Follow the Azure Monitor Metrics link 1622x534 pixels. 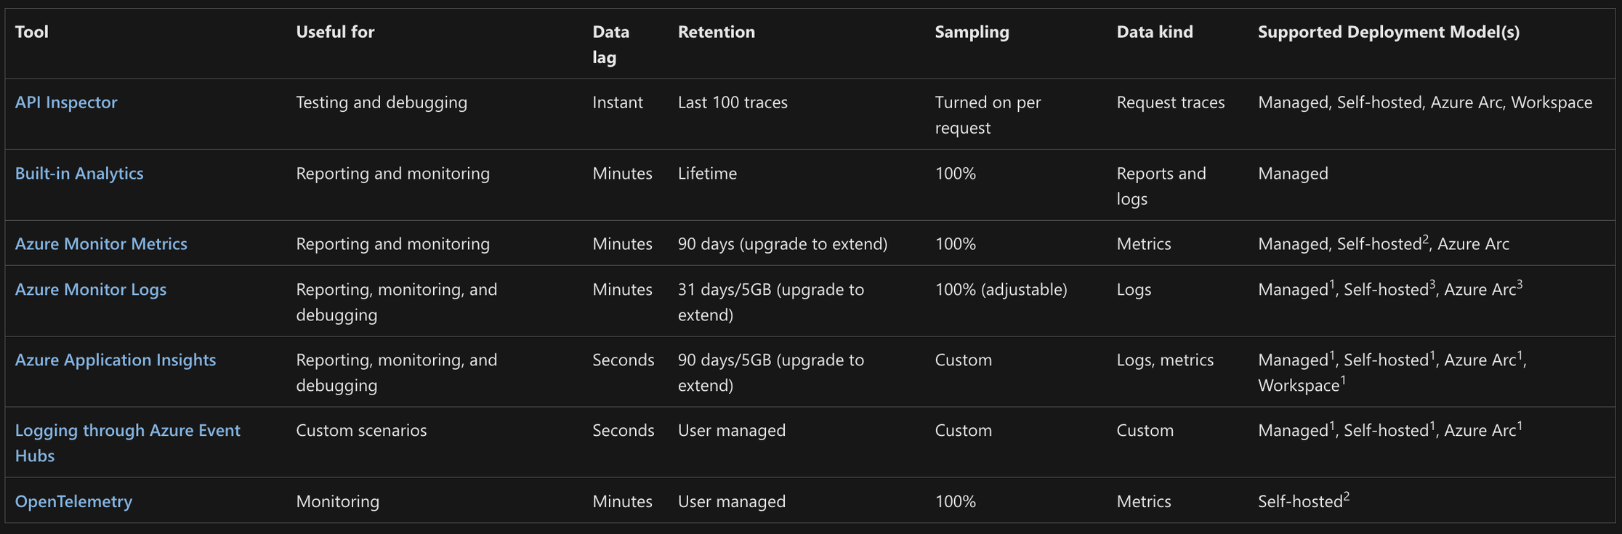click(101, 244)
